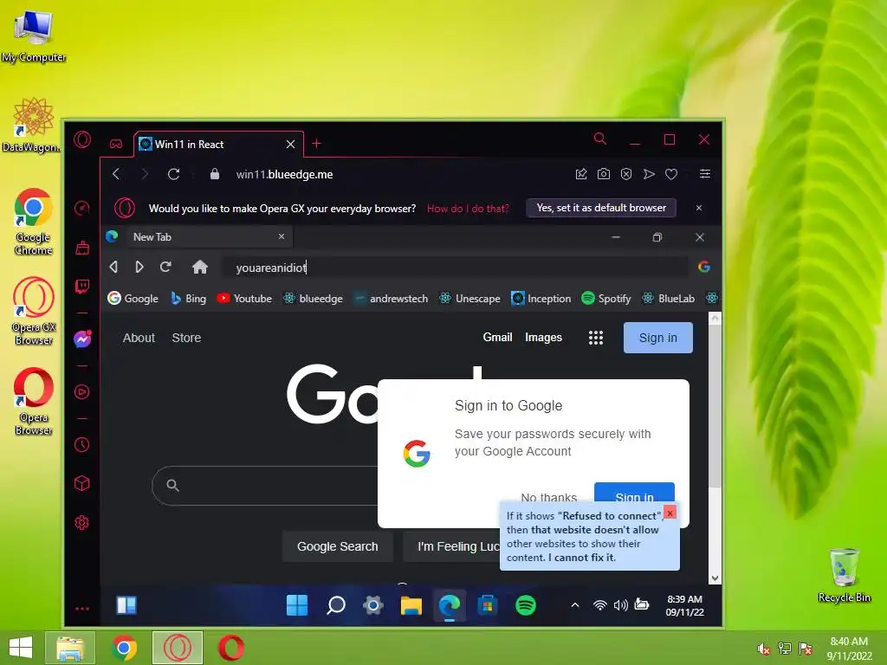The height and width of the screenshot is (665, 887).
Task: Click the inner page vertical scrollbar
Action: tap(715, 404)
